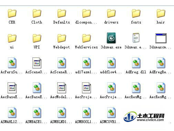Click the 'ASMBASE1...' file name
Screen dimensions: 174x131
coord(36,122)
